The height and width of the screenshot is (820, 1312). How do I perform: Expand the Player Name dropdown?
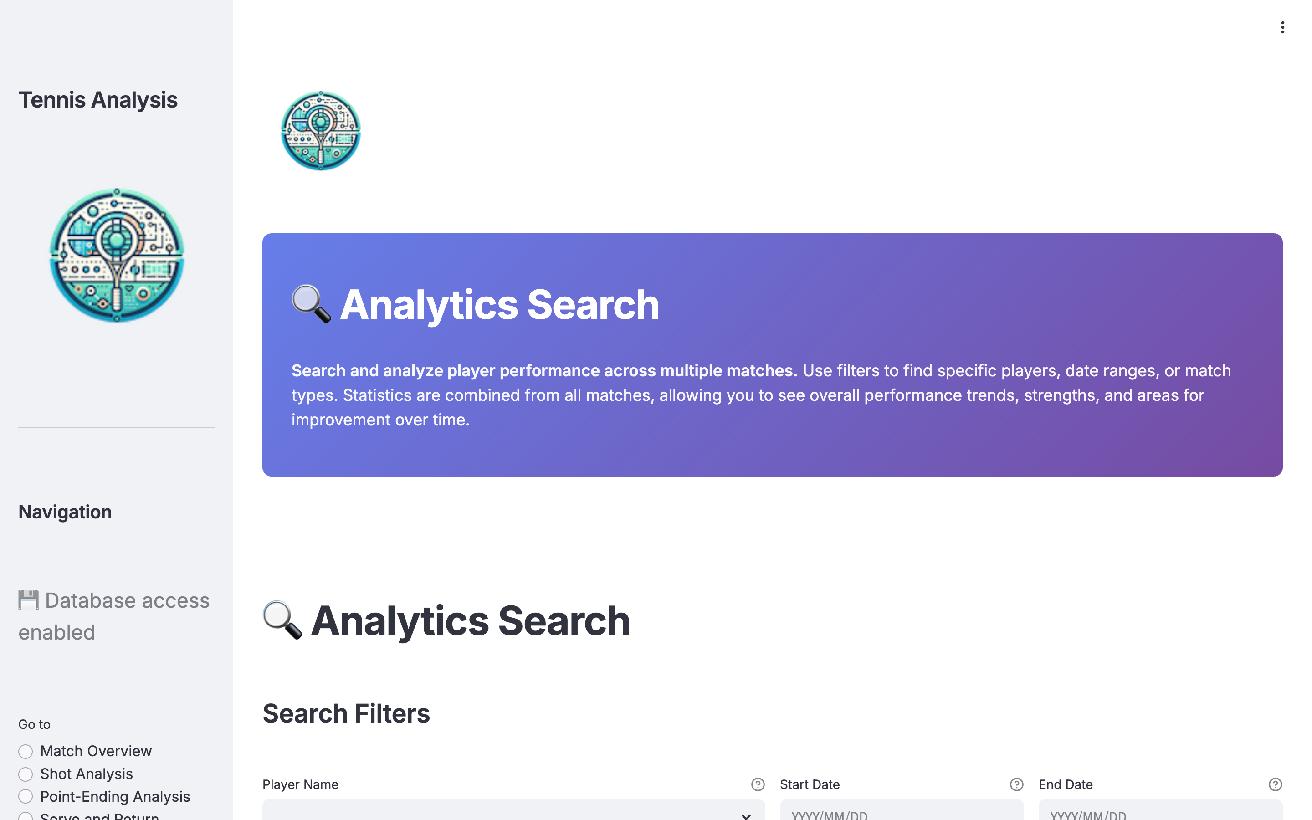(746, 815)
